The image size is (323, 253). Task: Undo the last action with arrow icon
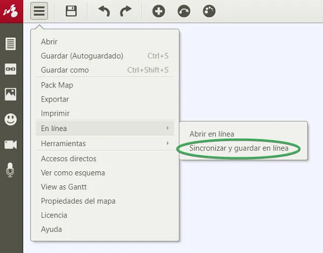[x=104, y=11]
